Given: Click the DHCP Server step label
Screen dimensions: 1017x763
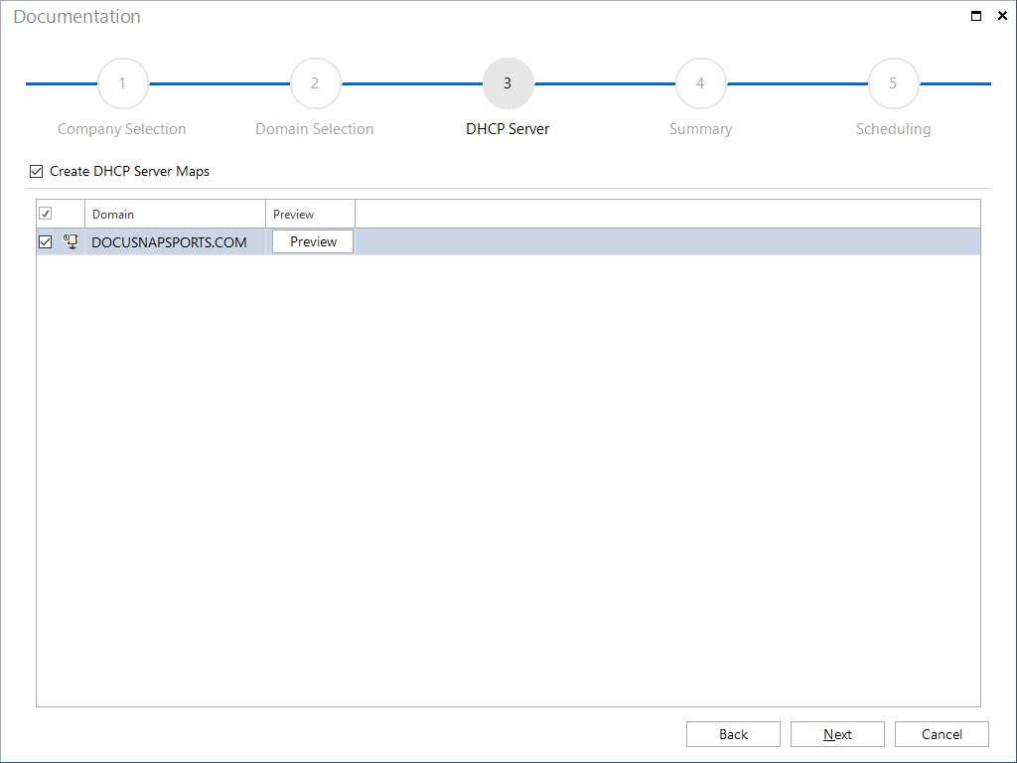Looking at the screenshot, I should [x=508, y=129].
